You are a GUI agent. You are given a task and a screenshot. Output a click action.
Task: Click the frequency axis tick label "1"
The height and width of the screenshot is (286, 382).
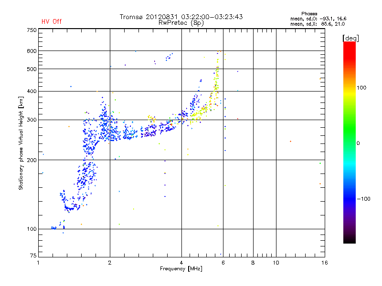38,263
